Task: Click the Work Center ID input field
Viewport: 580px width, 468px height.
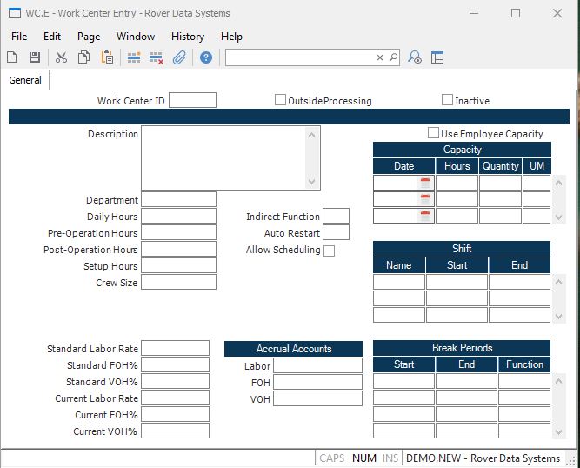Action: [192, 100]
